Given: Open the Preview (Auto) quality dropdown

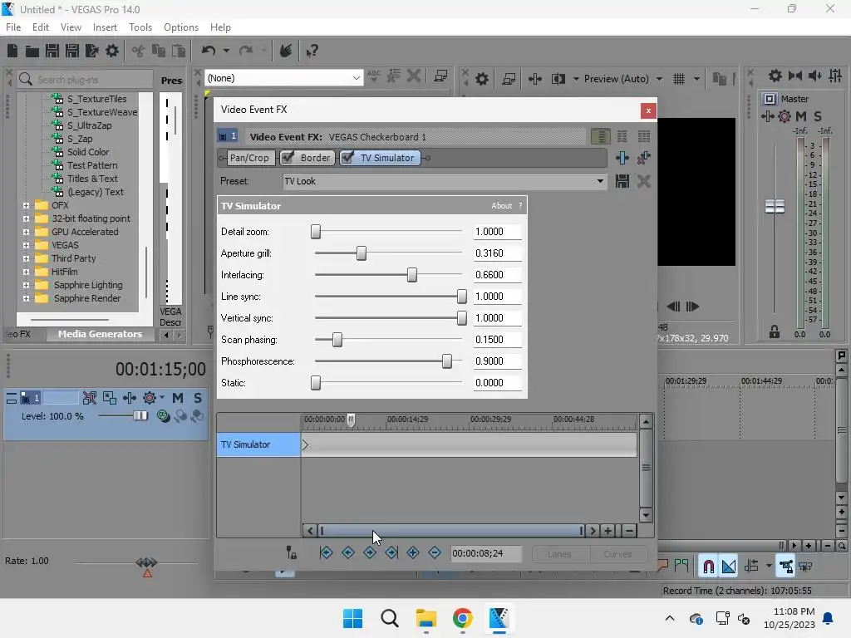Looking at the screenshot, I should [659, 79].
